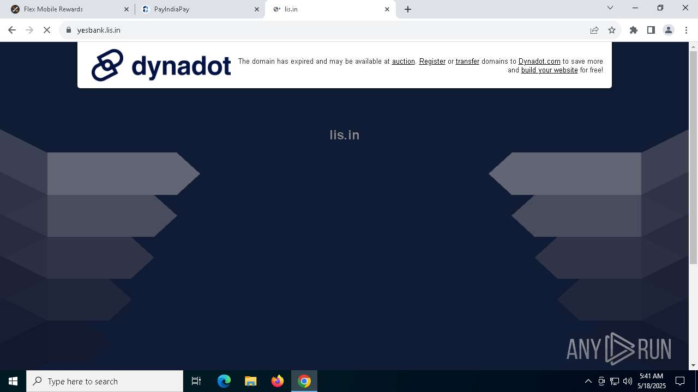Click the Dynadot logo

[161, 65]
